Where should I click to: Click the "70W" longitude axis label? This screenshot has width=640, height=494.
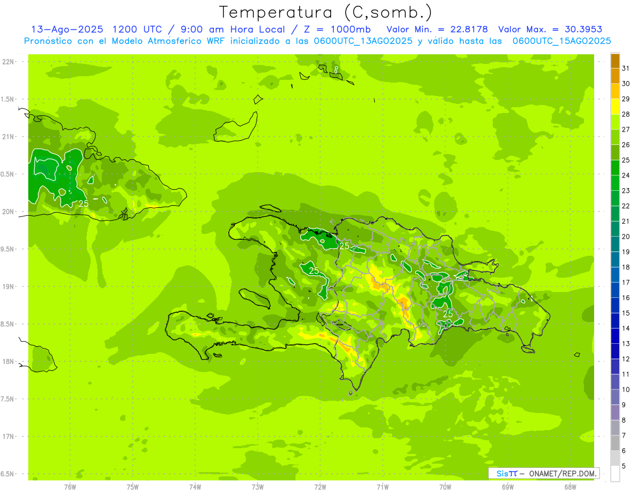coord(445,487)
